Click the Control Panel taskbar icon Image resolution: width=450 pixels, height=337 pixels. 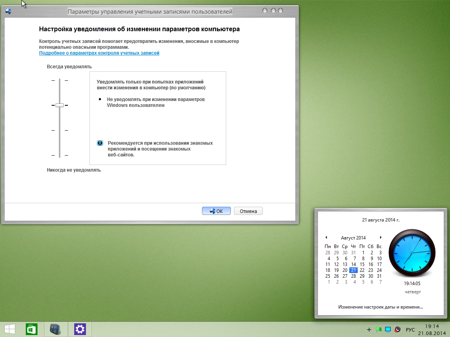coord(55,330)
